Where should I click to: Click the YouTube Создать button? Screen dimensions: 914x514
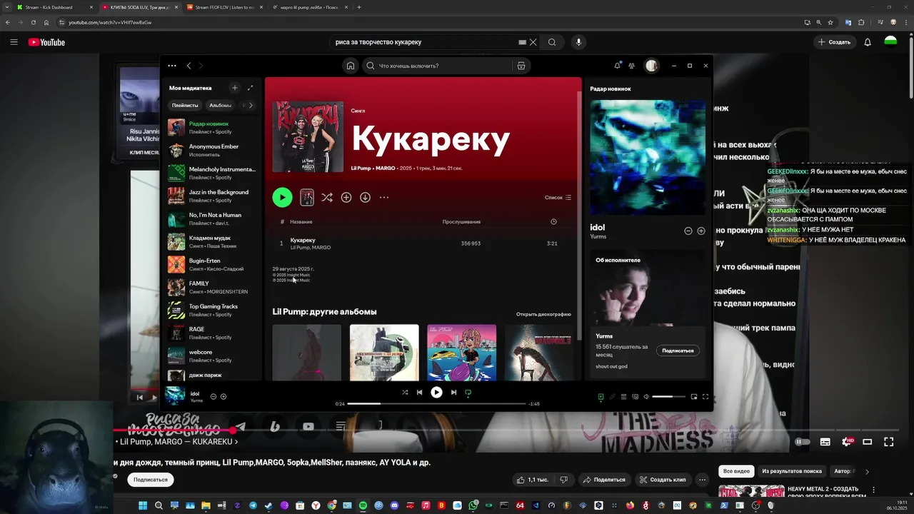[834, 42]
